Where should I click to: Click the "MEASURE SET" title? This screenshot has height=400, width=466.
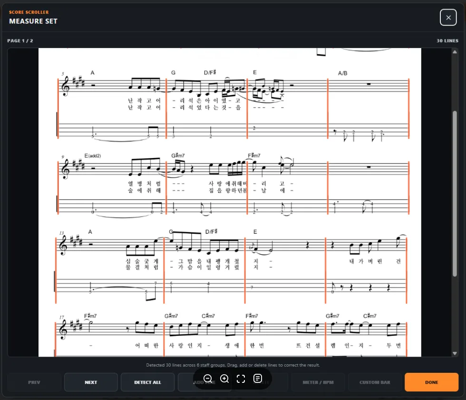[33, 21]
